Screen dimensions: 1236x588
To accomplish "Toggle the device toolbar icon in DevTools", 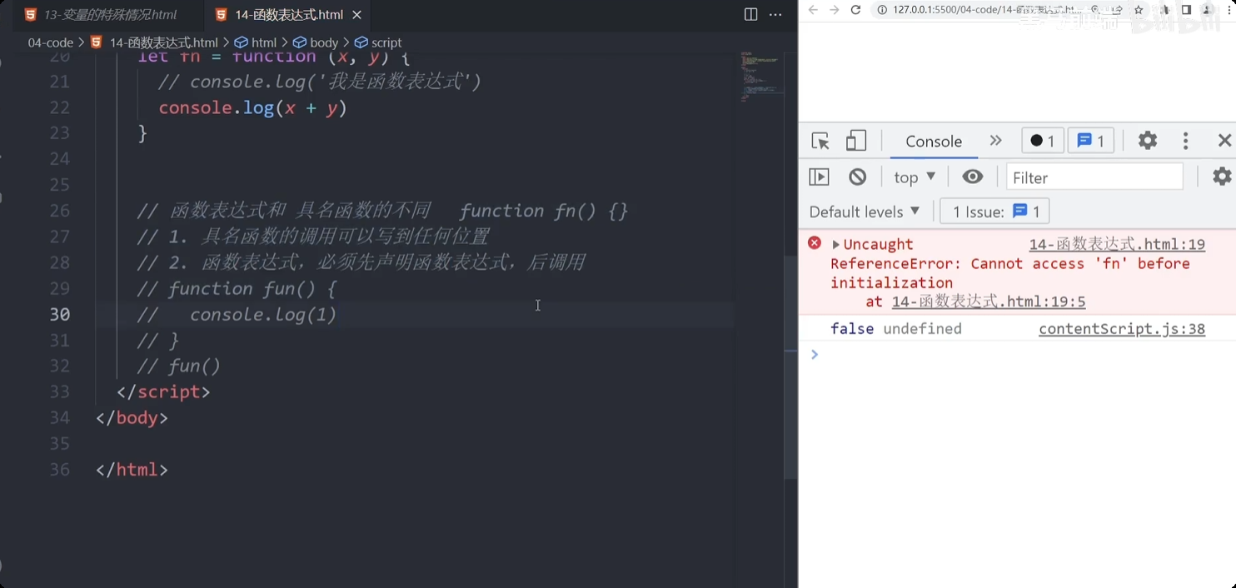I will (855, 141).
